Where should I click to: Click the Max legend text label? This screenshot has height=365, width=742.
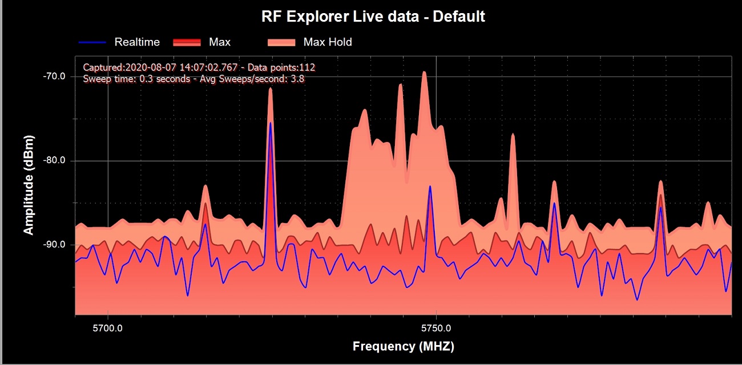[220, 42]
